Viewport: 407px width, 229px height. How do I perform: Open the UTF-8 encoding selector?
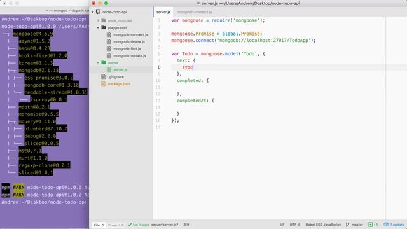[295, 225]
